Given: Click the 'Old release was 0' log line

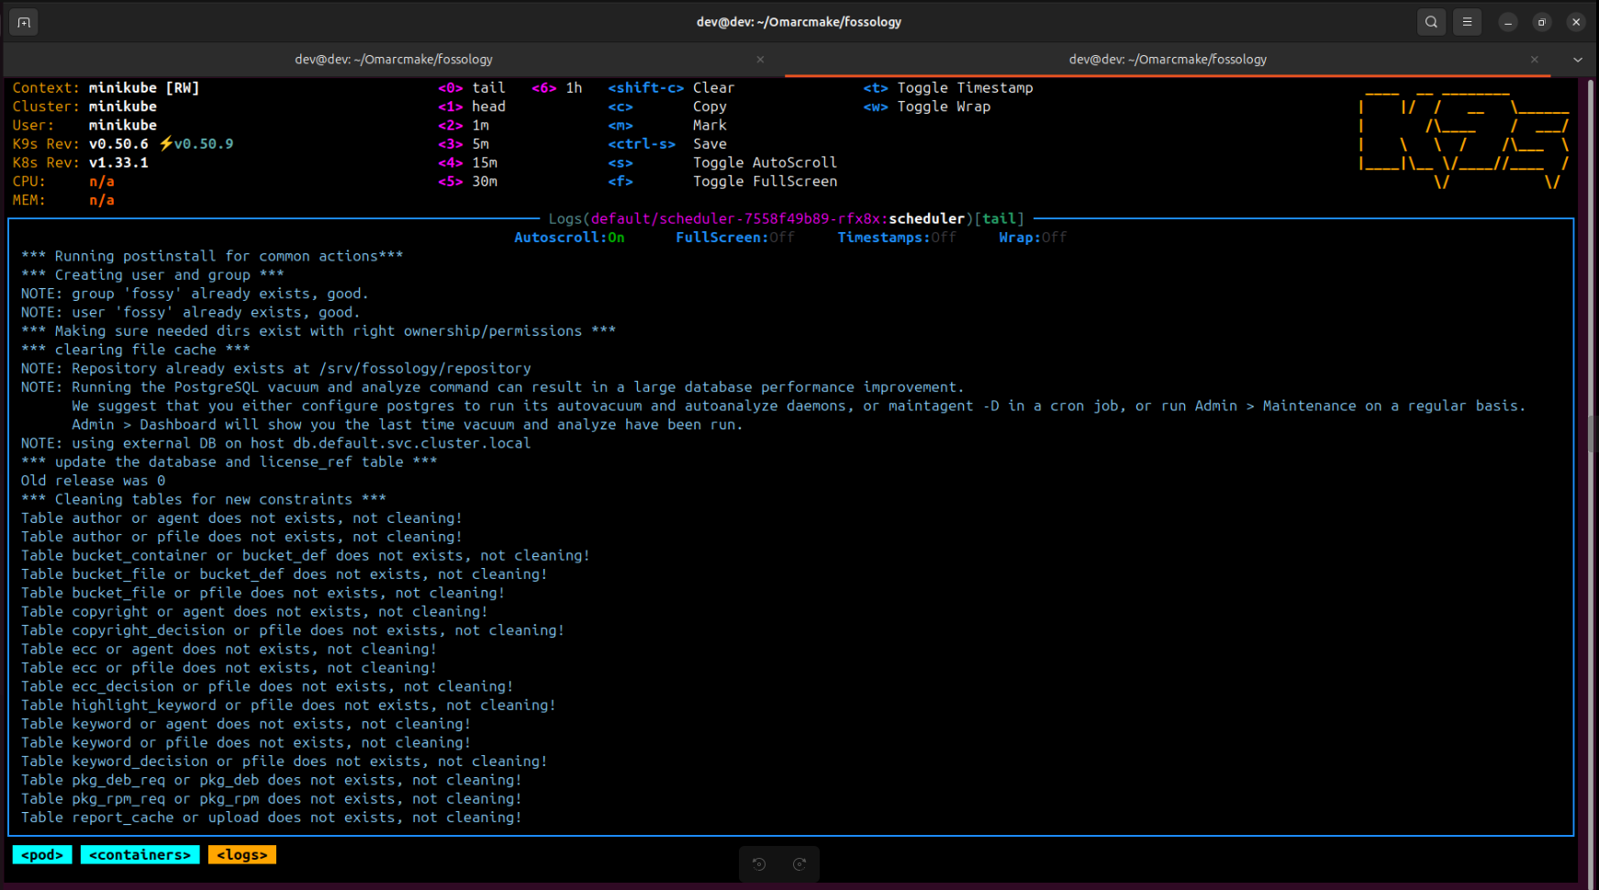Looking at the screenshot, I should pyautogui.click(x=94, y=481).
